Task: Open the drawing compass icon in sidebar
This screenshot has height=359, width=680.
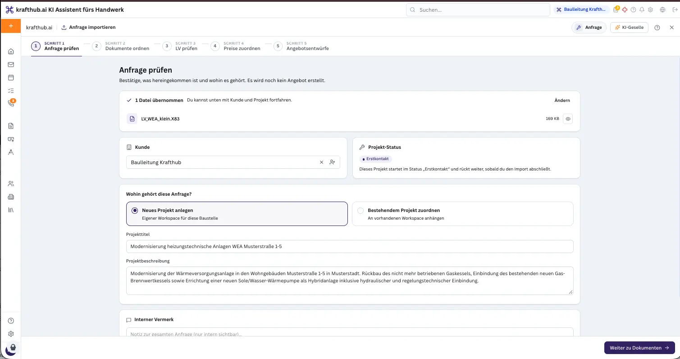Action: pos(11,152)
